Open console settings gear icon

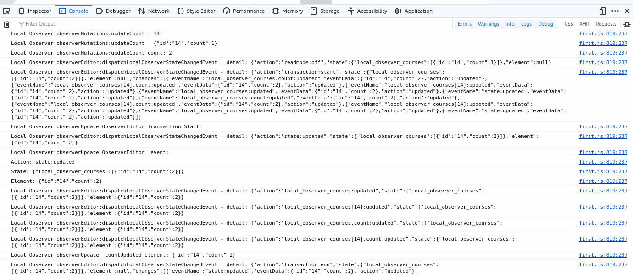(x=627, y=24)
